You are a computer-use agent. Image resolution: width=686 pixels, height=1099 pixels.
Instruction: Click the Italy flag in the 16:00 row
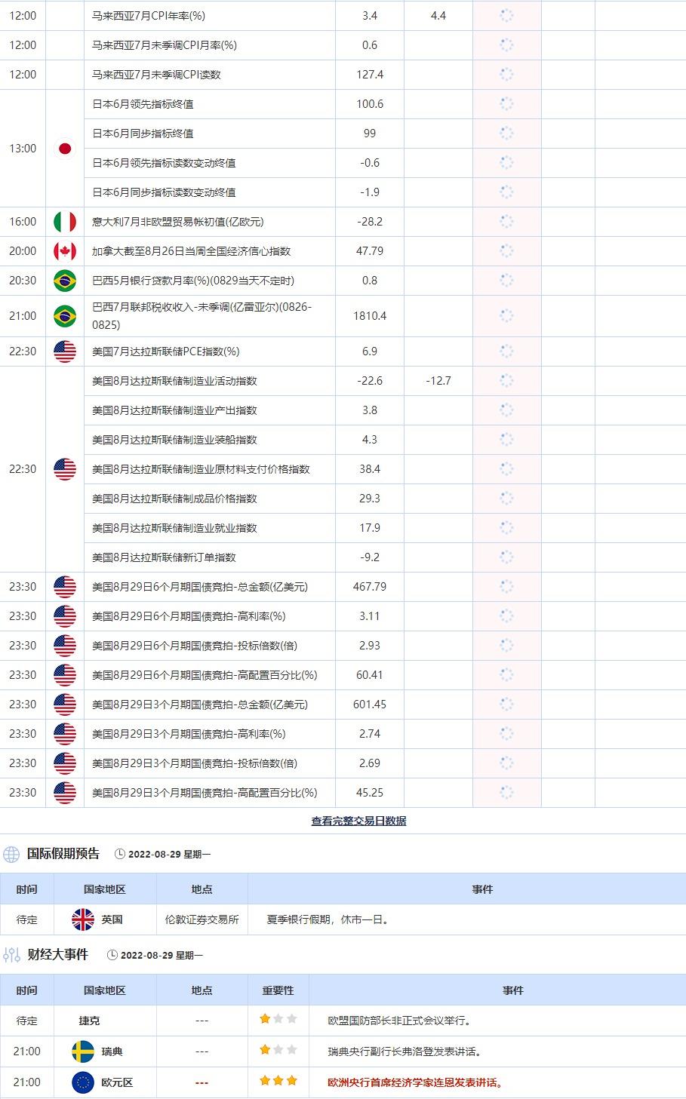(65, 222)
